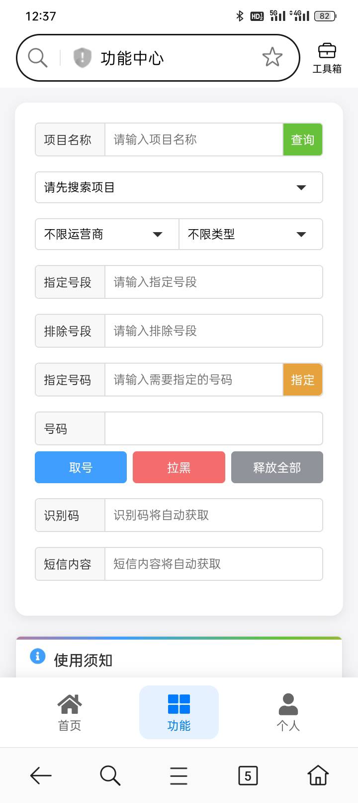358x803 pixels.
Task: Open the 不限类型 type dropdown
Action: pyautogui.click(x=251, y=234)
